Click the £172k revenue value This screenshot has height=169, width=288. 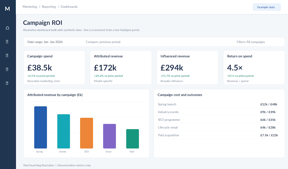click(105, 68)
